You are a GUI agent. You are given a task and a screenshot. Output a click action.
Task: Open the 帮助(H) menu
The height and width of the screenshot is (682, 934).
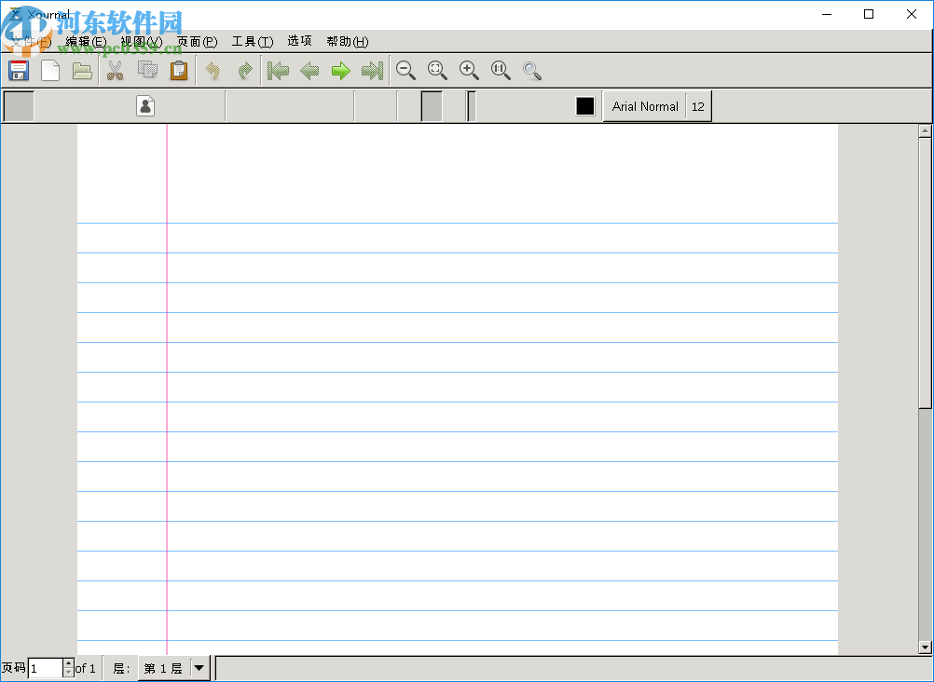coord(348,41)
